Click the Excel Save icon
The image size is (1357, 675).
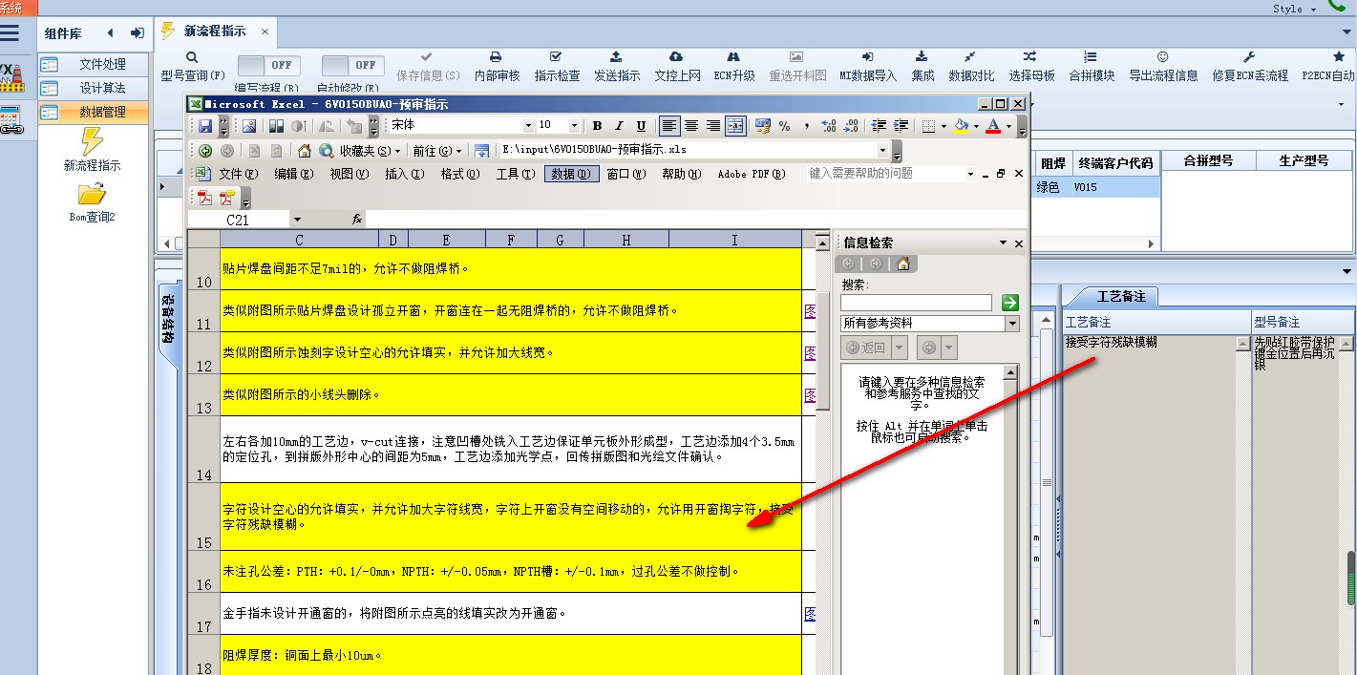tap(204, 125)
